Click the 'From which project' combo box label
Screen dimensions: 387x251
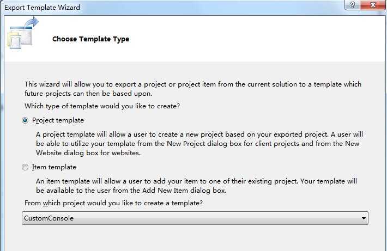[113, 203]
